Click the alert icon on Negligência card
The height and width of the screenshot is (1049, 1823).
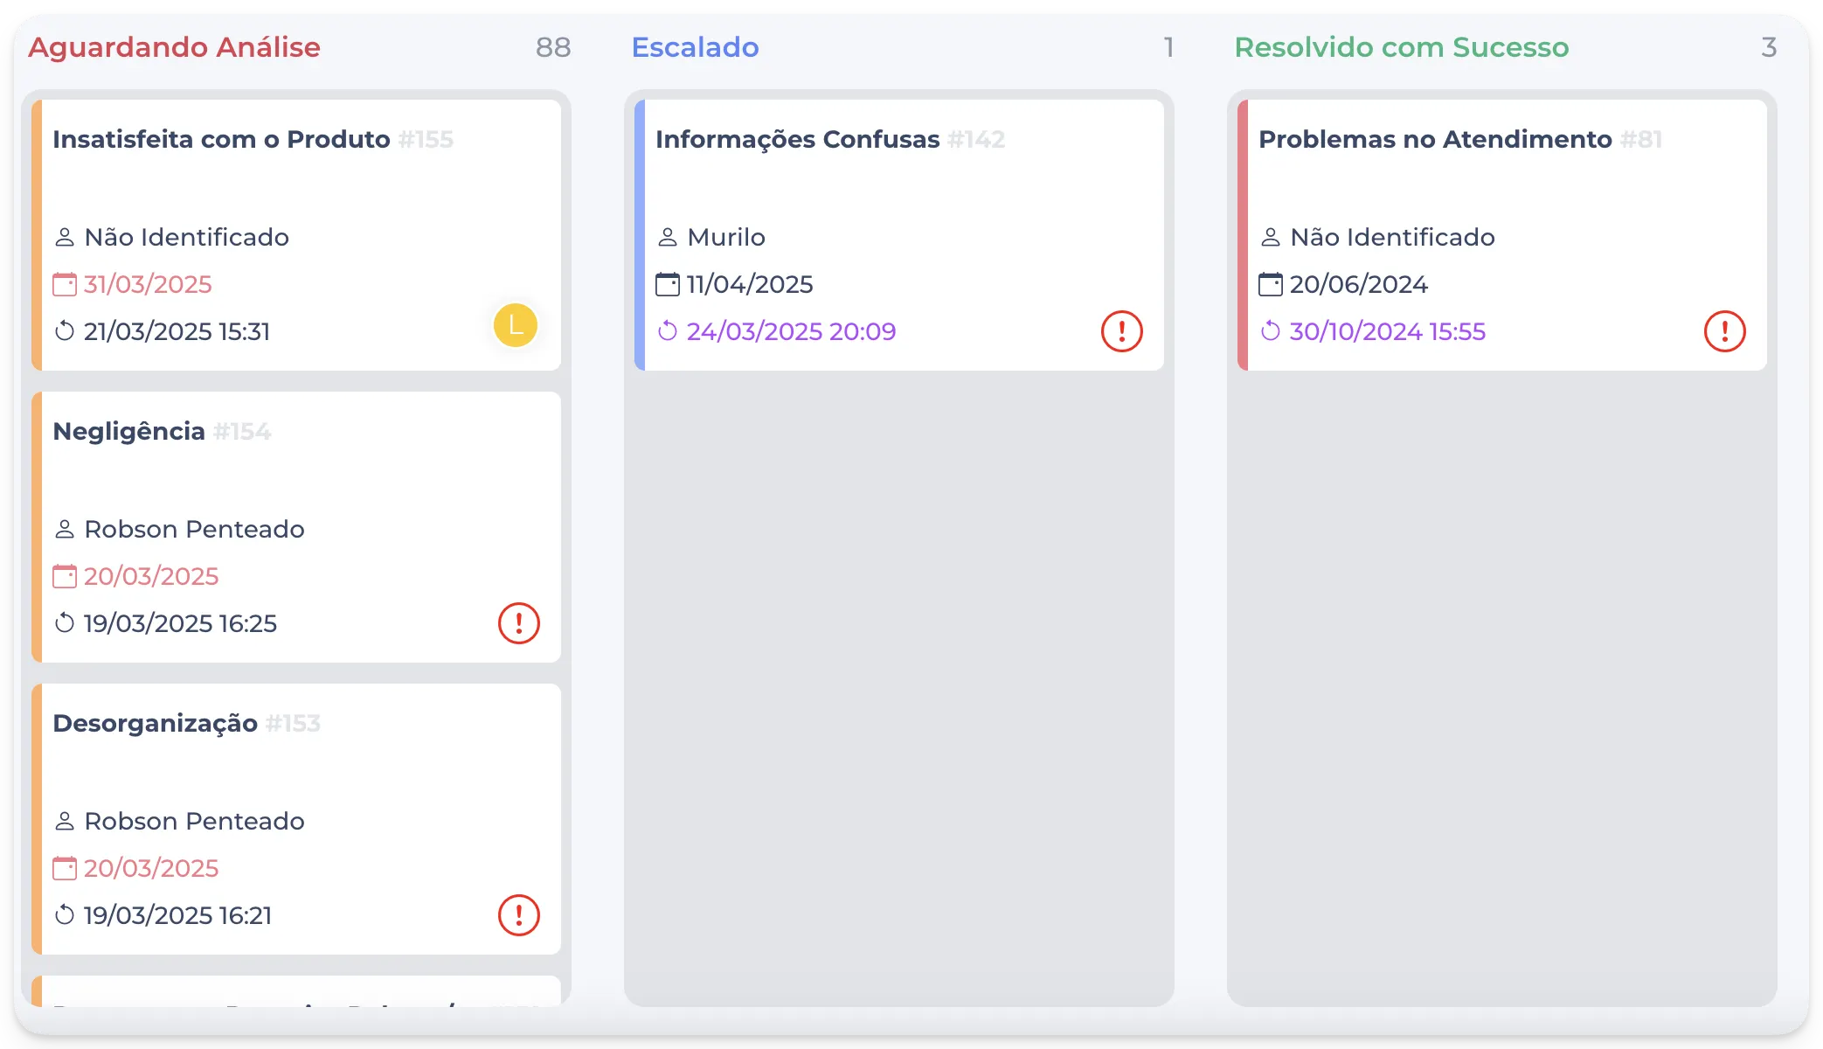click(518, 623)
